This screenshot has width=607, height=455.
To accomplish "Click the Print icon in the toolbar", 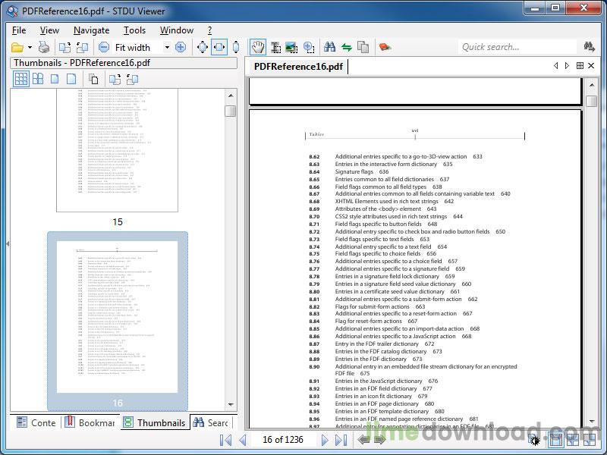I will pos(44,47).
